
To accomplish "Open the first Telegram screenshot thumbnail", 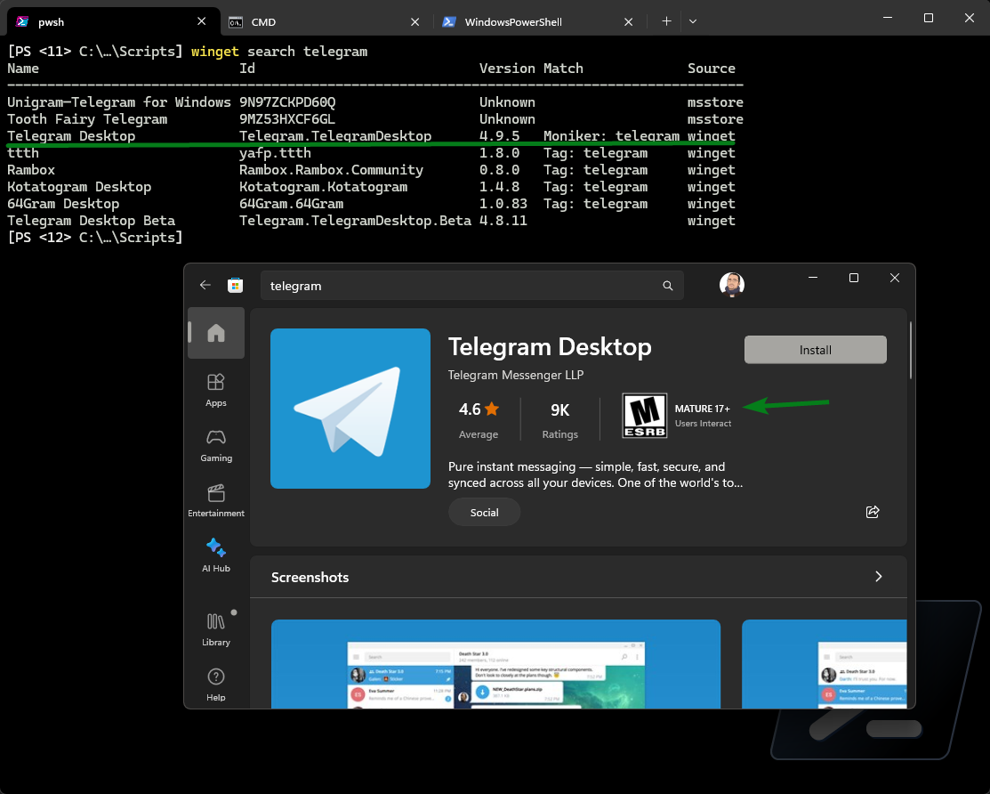I will tap(495, 664).
